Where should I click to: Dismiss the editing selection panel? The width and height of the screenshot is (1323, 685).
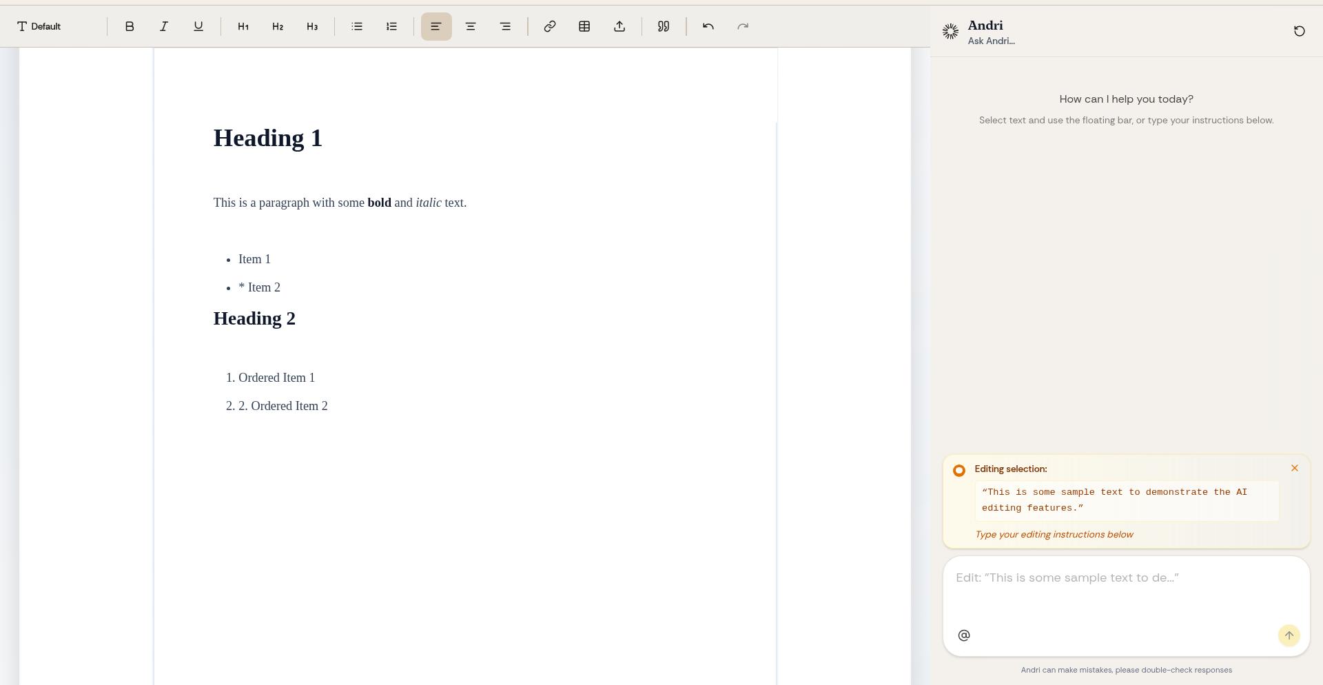[x=1295, y=468]
